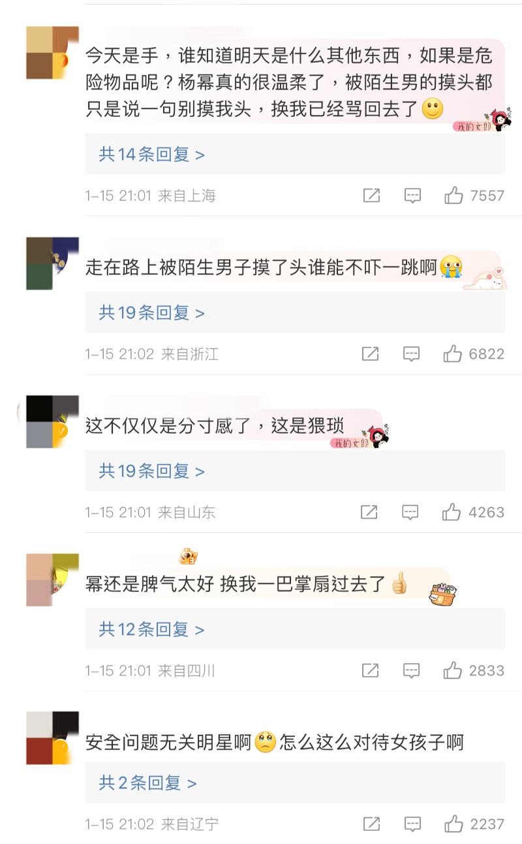
Task: Like the comment with 7557 likes
Action: (x=454, y=195)
